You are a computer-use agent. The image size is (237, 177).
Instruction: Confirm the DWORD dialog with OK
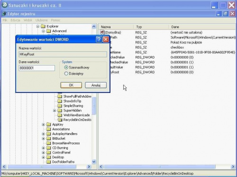tap(71, 85)
